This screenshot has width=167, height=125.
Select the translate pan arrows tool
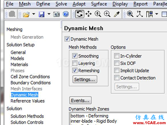(x=89, y=14)
